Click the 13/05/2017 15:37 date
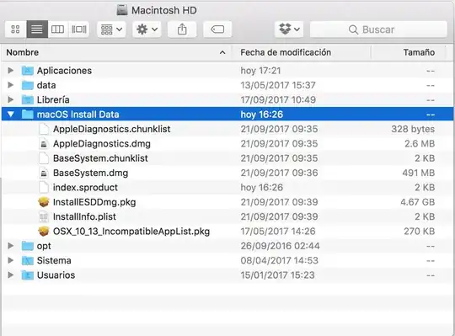Screen dimensions: 455x336 click(278, 85)
